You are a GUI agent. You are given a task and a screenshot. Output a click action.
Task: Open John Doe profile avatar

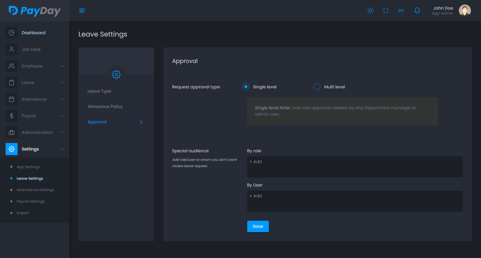465,11
